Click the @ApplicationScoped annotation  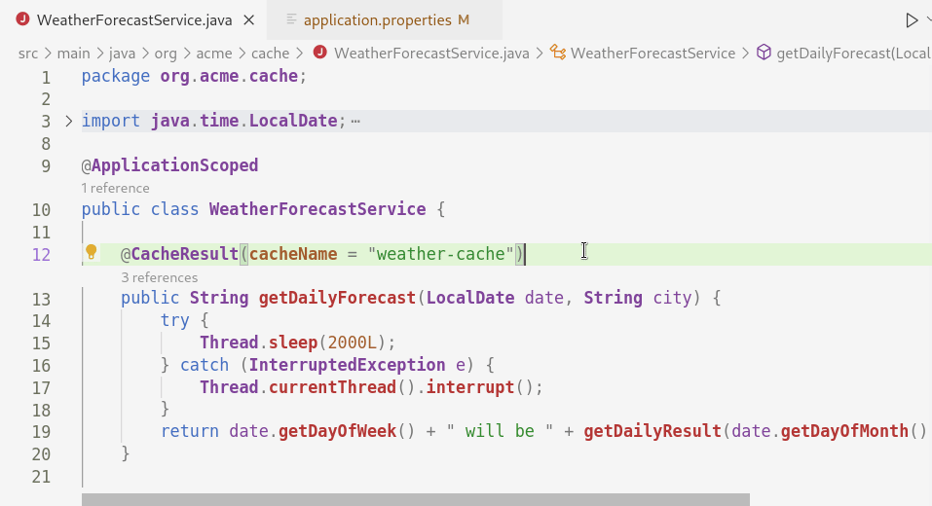click(169, 165)
